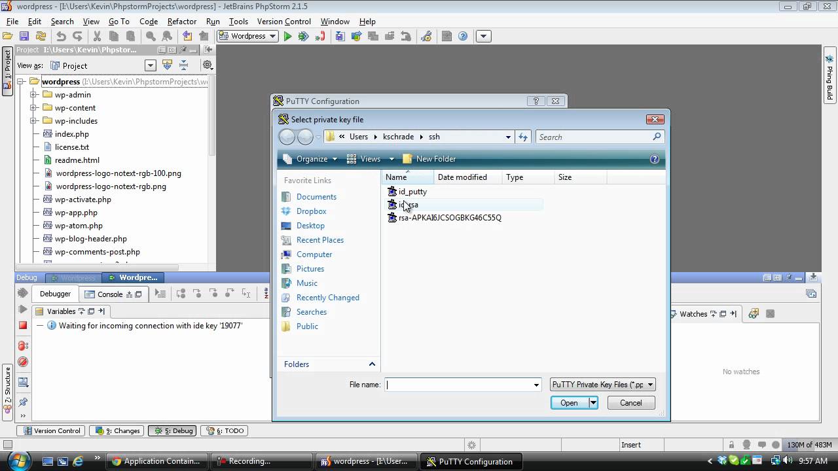Open the selected private key file
The image size is (838, 471).
(x=568, y=403)
